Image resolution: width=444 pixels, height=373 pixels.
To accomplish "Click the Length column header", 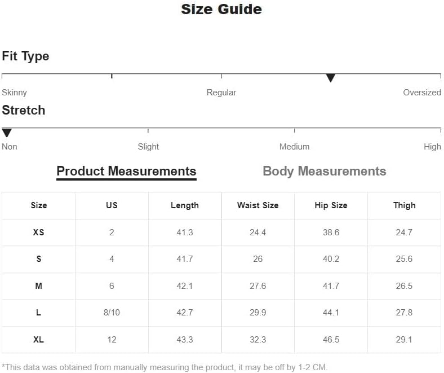I will [x=185, y=205].
